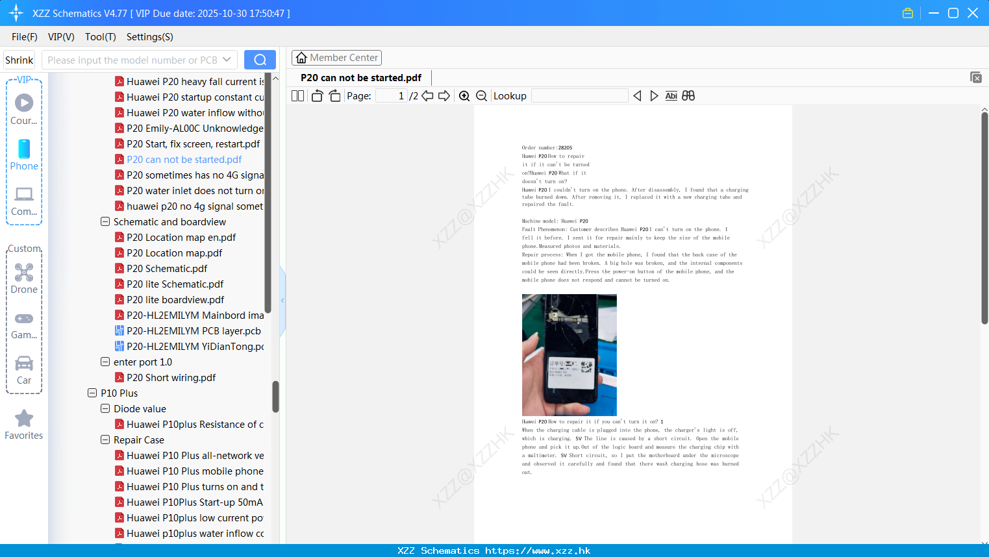Open the Drone category
The image size is (989, 557).
coord(24,278)
